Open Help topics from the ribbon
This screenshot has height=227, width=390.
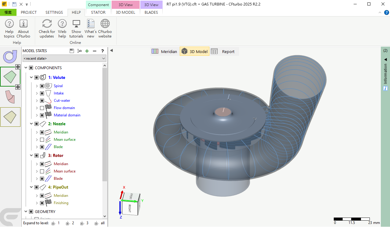9,29
